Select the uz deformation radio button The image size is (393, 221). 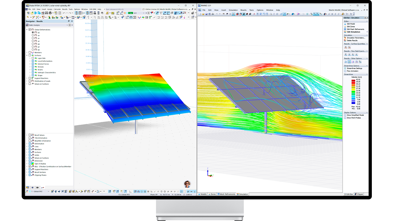pyautogui.click(x=33, y=41)
